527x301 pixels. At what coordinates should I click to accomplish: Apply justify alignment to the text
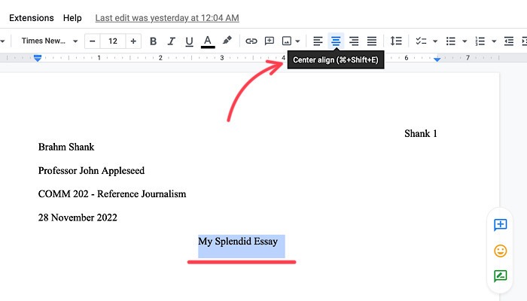[x=372, y=41]
